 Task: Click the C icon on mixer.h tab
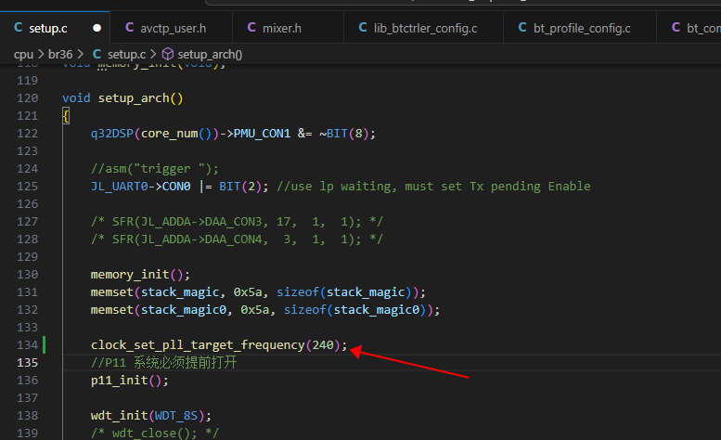click(251, 28)
